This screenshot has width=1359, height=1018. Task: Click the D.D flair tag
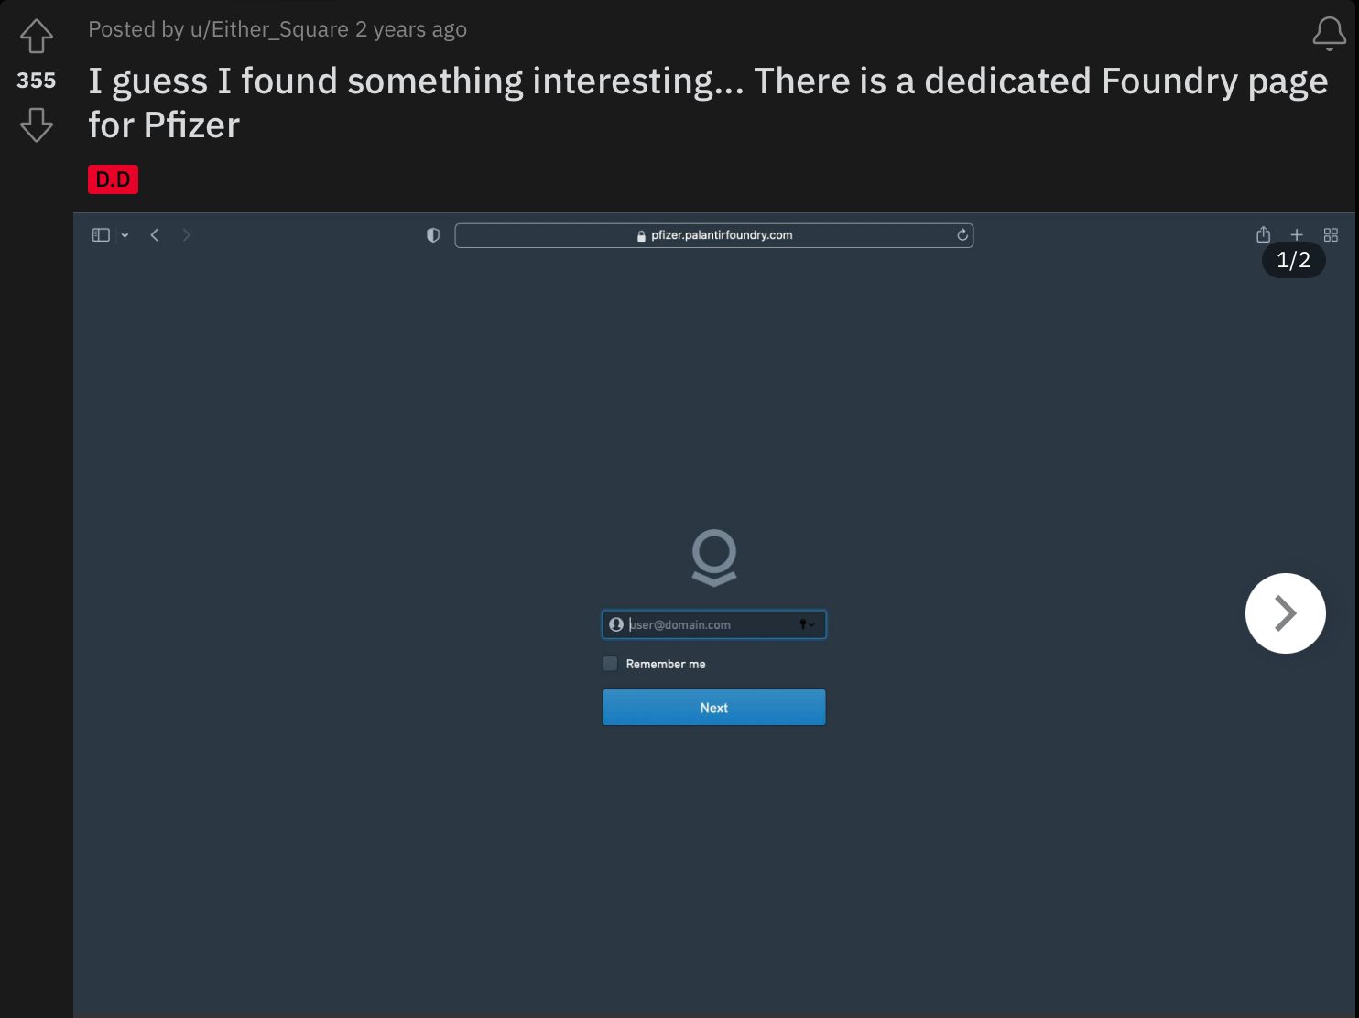114,179
